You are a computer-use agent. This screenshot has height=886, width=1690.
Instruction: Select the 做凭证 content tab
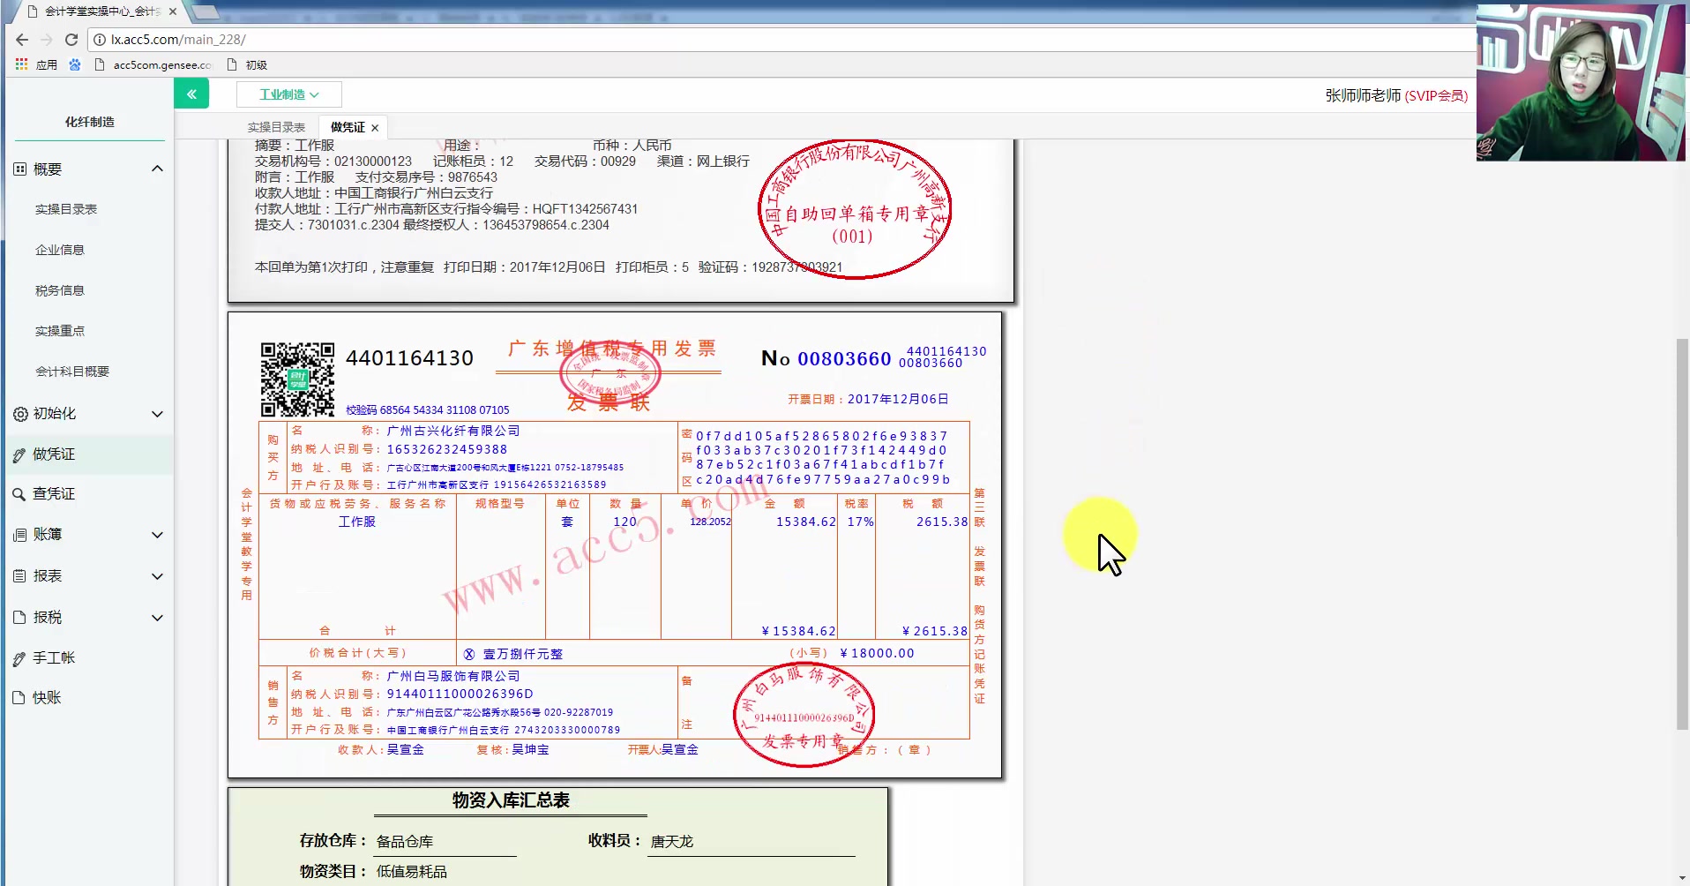click(346, 126)
